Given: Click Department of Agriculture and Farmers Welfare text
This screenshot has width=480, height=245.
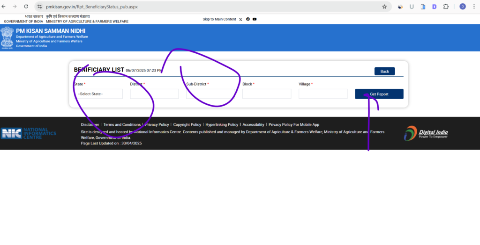Looking at the screenshot, I should pyautogui.click(x=52, y=36).
